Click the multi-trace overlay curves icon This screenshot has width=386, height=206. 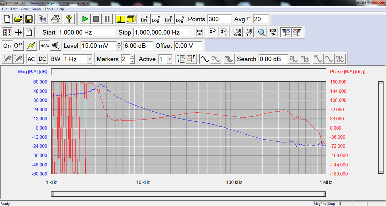(x=229, y=59)
